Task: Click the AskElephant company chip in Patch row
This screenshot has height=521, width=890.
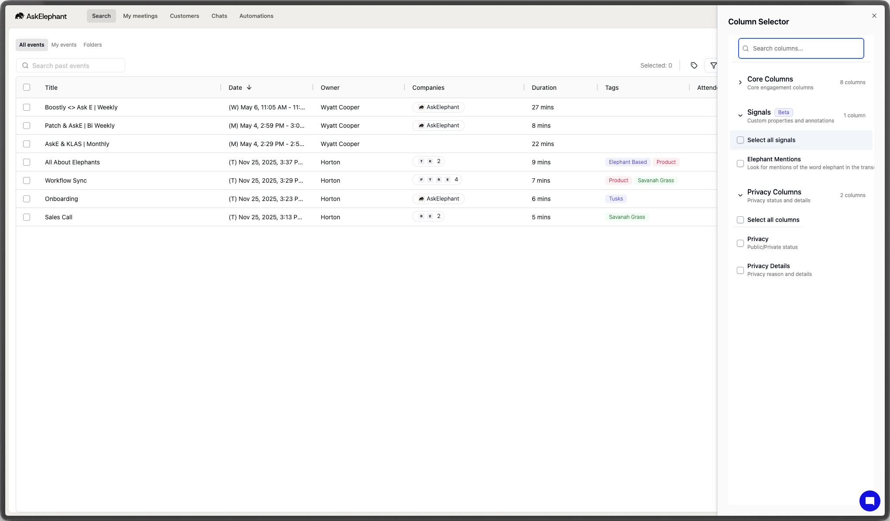Action: (x=438, y=126)
